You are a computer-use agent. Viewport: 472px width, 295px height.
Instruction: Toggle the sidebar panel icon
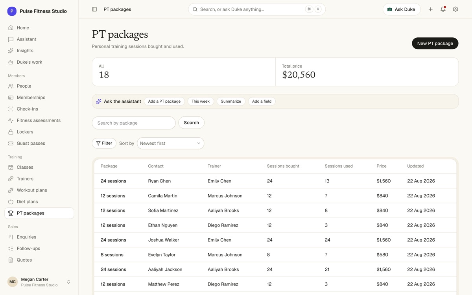94,9
